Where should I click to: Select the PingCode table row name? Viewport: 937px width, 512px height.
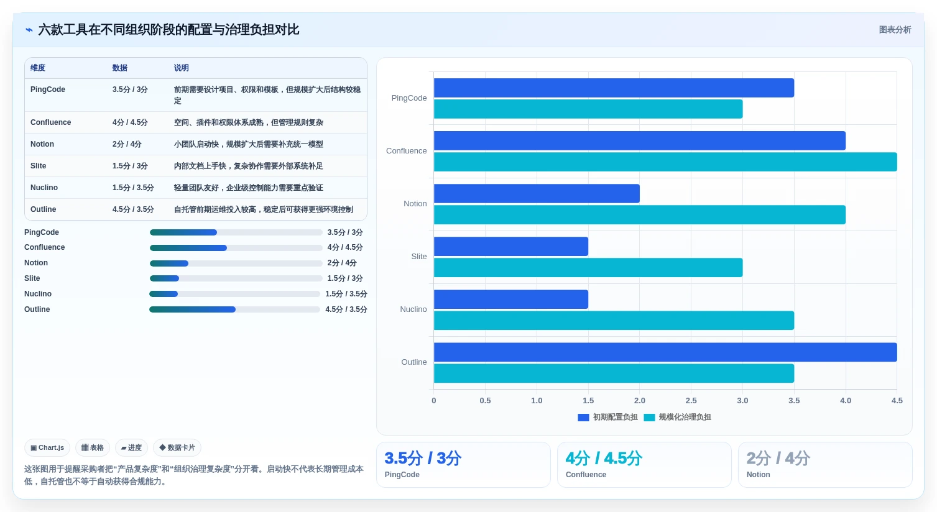48,89
